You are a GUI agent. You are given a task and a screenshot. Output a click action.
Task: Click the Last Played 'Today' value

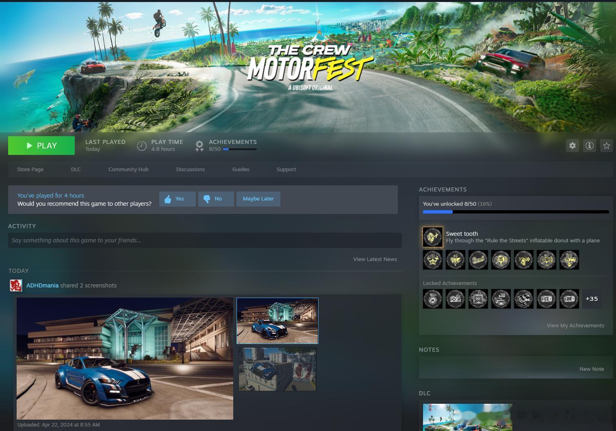93,149
